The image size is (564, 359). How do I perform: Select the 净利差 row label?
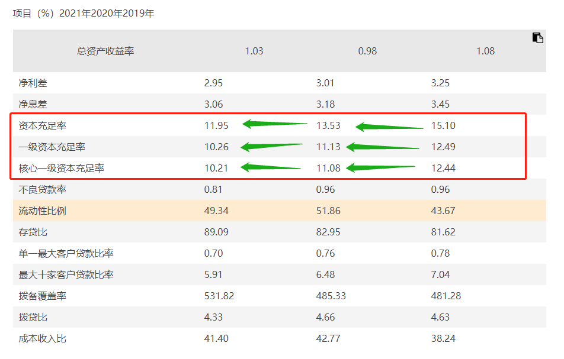coord(33,83)
